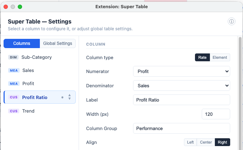Select the Sub-Category column
Screen dimensions: 243x150
pos(40,57)
